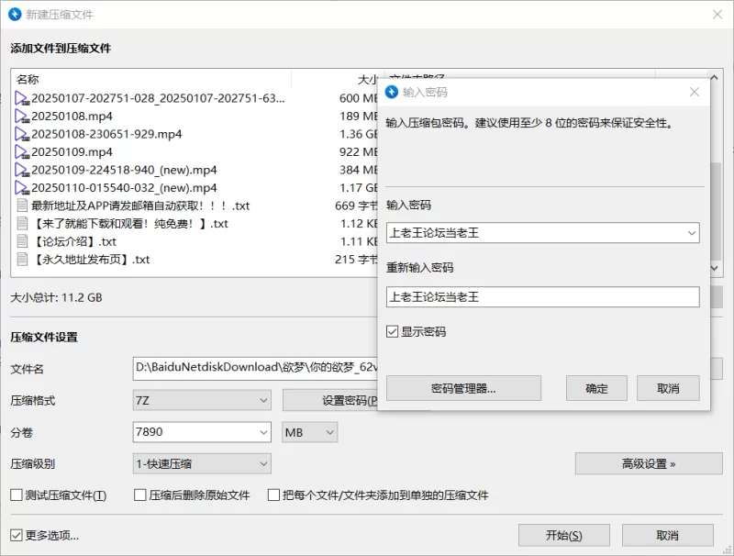The width and height of the screenshot is (734, 556).
Task: Click the text file icon of 【永久地址发布页】.txt
Action: [22, 260]
